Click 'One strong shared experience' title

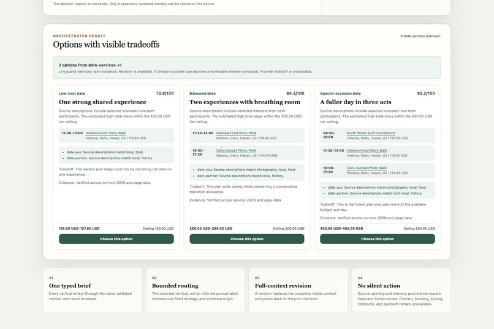point(102,102)
